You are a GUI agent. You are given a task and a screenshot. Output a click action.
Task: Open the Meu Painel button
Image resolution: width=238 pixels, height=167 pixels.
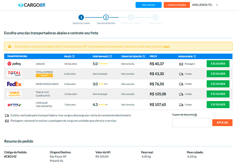pos(148,5)
